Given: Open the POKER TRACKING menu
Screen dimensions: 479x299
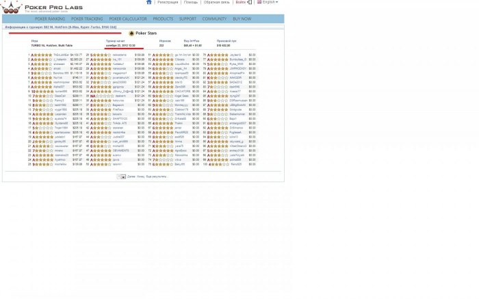Looking at the screenshot, I should (87, 19).
